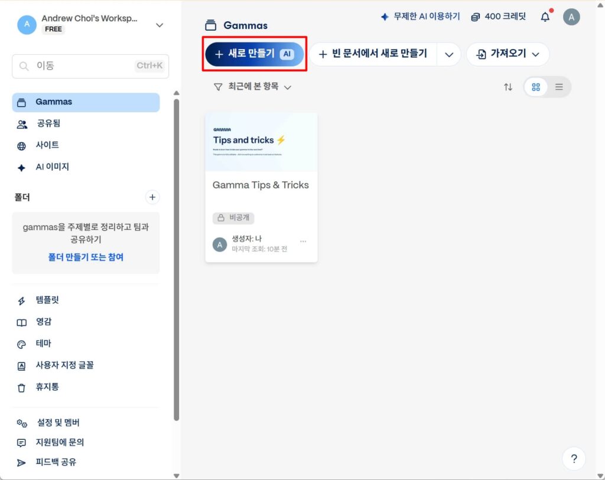605x480 pixels.
Task: Switch to grid view layout
Action: click(x=536, y=87)
